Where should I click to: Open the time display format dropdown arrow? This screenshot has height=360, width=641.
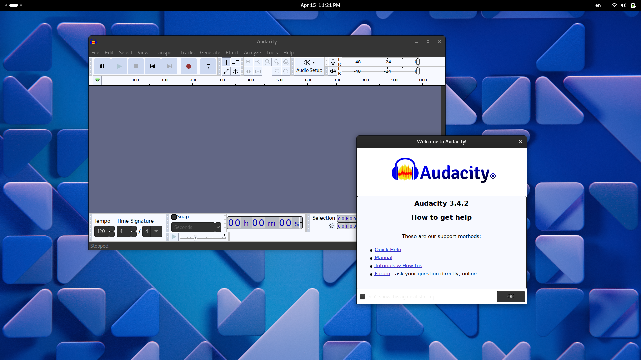coord(301,223)
